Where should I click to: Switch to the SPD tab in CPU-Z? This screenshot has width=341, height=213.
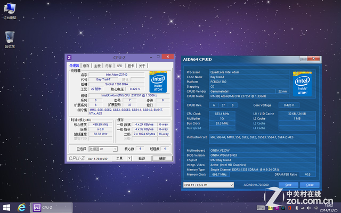point(119,66)
